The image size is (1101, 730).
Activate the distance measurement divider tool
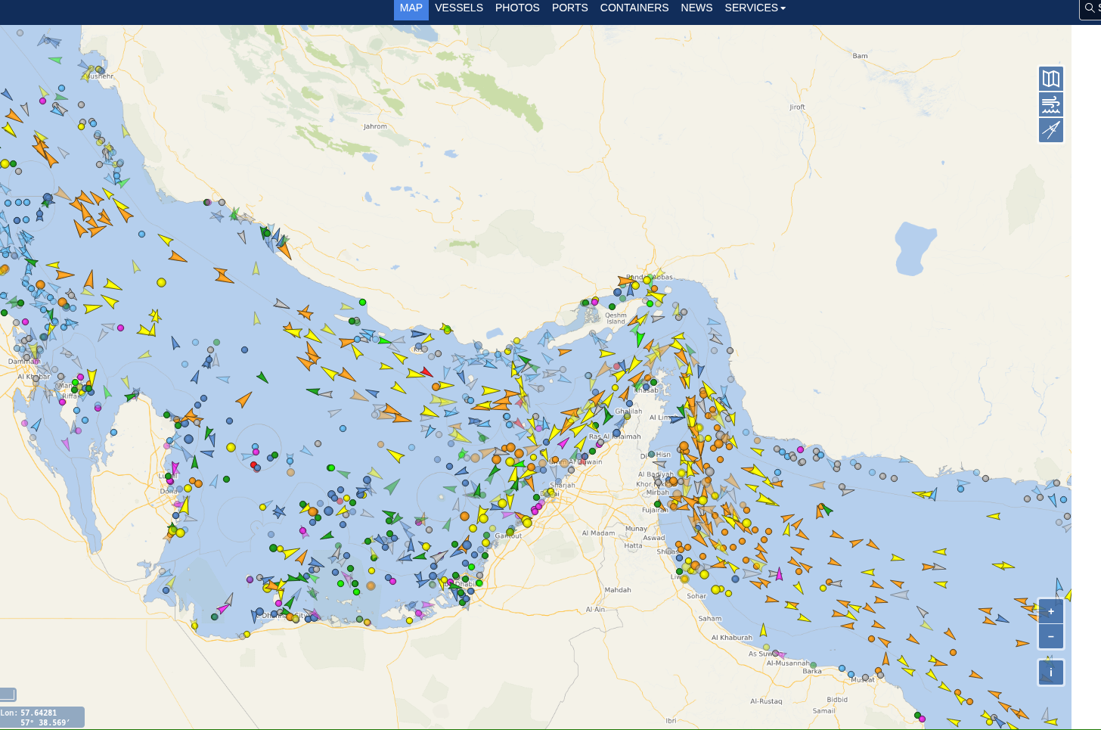pos(1051,130)
